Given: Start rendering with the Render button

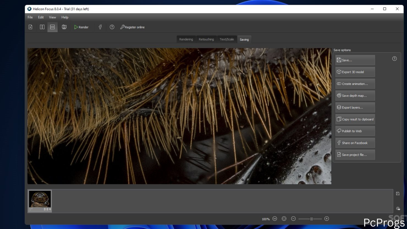Looking at the screenshot, I should click(x=81, y=27).
